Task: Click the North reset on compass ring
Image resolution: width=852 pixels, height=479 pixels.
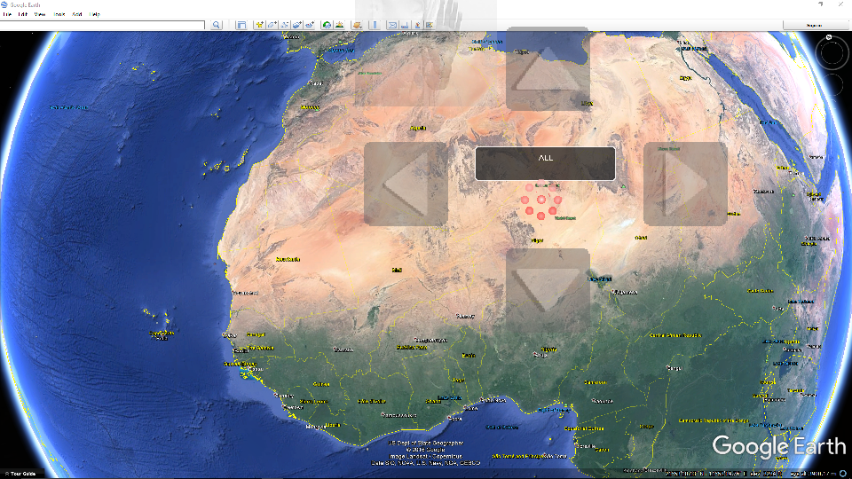Action: pyautogui.click(x=829, y=38)
